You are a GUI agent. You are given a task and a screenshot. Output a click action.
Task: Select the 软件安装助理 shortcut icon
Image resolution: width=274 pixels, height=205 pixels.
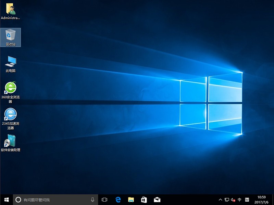(11, 143)
